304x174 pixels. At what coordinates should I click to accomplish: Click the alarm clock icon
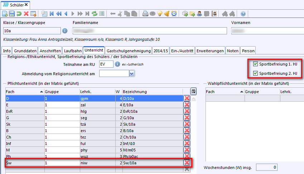pos(174,14)
